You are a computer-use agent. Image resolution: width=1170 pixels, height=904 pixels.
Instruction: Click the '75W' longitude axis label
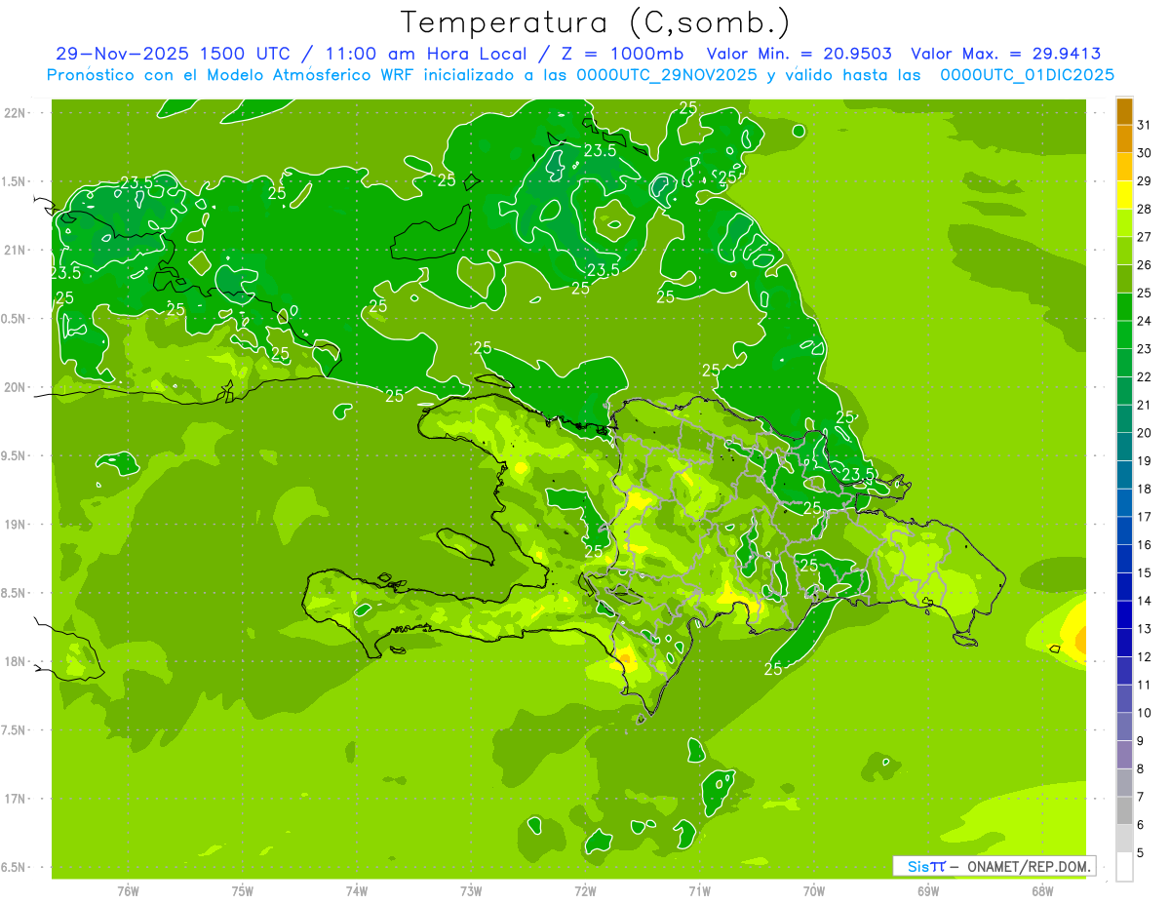click(x=243, y=891)
